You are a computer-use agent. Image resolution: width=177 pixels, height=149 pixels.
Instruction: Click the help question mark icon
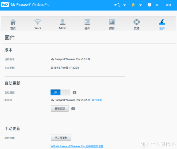point(150,5)
